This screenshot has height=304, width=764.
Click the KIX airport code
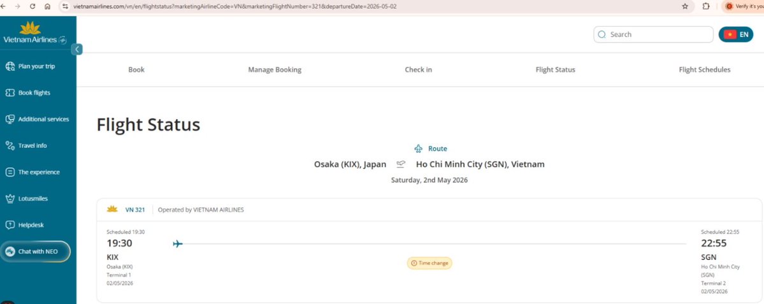[113, 257]
